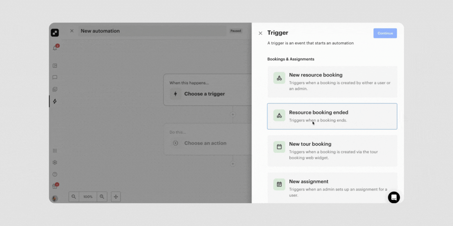Screen dimensions: 453x226
Task: Open the tasks checklist sidebar icon
Action: (x=55, y=89)
